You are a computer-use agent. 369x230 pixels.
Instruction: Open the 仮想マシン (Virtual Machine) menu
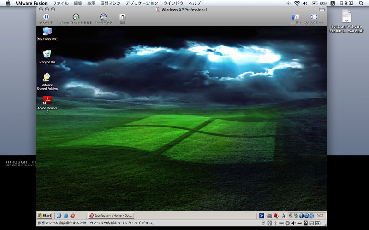click(x=110, y=3)
